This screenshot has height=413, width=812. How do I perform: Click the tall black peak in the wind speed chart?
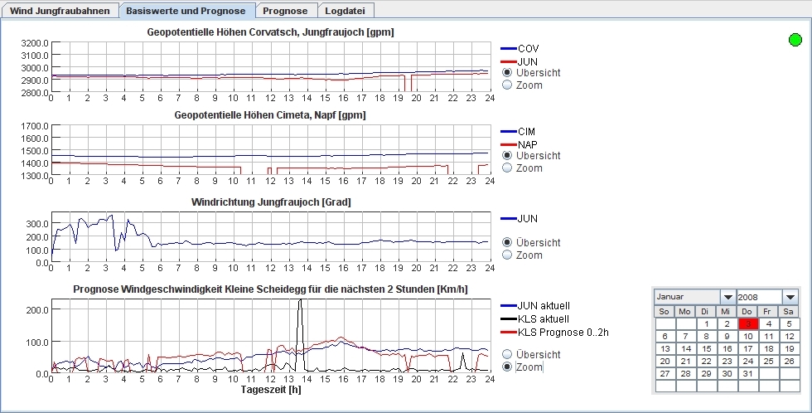pyautogui.click(x=300, y=305)
